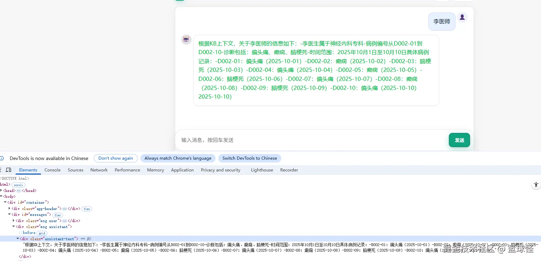Click the accessibility icon on the right edge
This screenshot has width=541, height=261.
click(x=535, y=185)
